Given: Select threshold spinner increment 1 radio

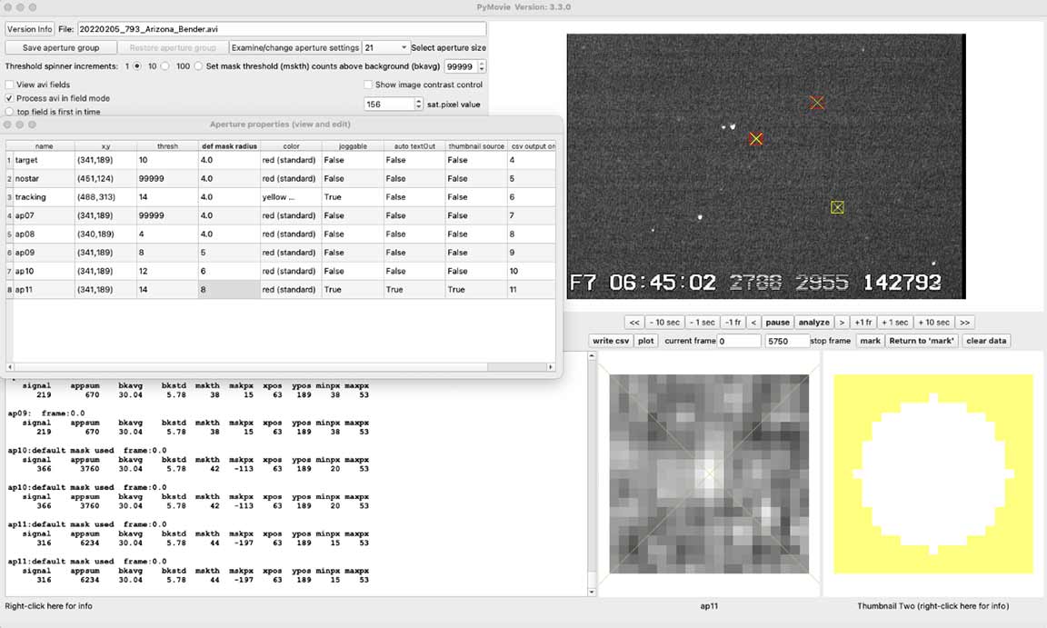Looking at the screenshot, I should click(137, 66).
